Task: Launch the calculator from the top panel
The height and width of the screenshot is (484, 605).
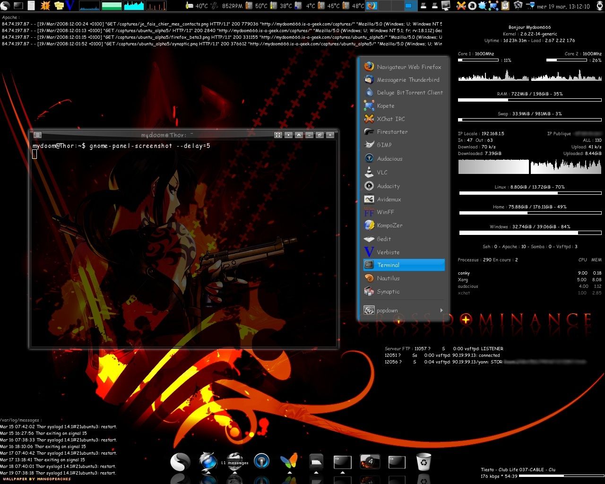Action: click(32, 6)
